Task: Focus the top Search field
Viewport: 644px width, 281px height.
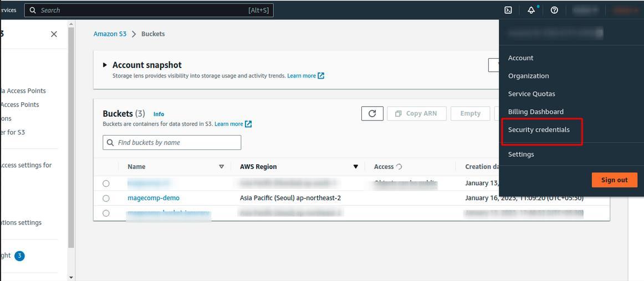Action: tap(149, 11)
